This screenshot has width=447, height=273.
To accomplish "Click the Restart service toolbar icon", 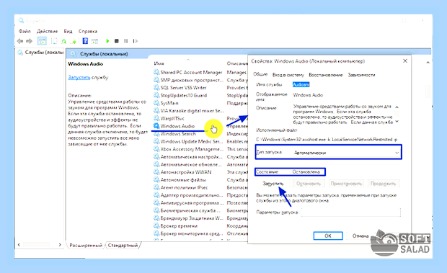I will pos(135,41).
